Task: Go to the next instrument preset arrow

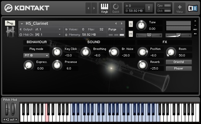Action: tap(121, 24)
